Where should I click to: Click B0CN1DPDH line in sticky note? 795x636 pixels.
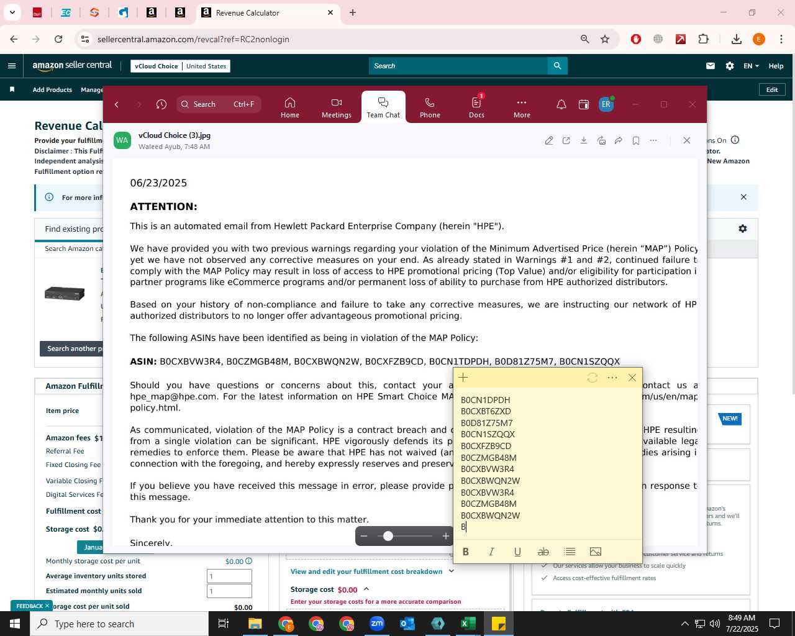click(485, 400)
